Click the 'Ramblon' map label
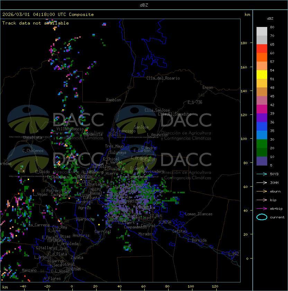This screenshot has height=291, width=288. tap(114, 100)
